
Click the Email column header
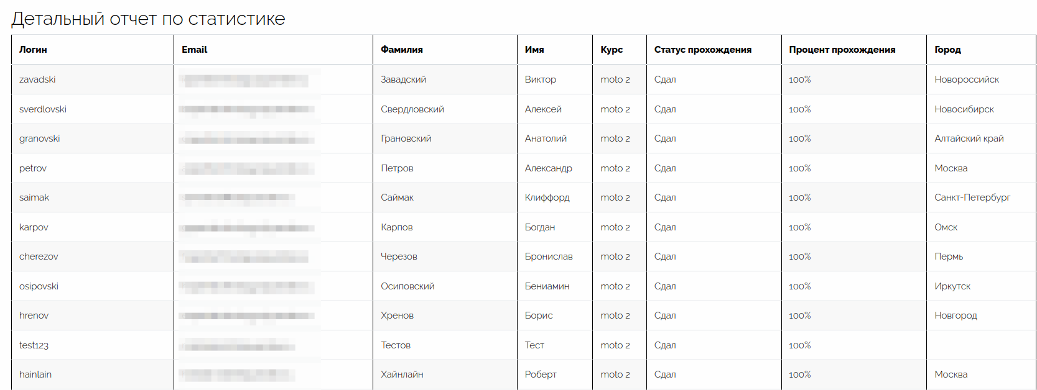tap(194, 50)
